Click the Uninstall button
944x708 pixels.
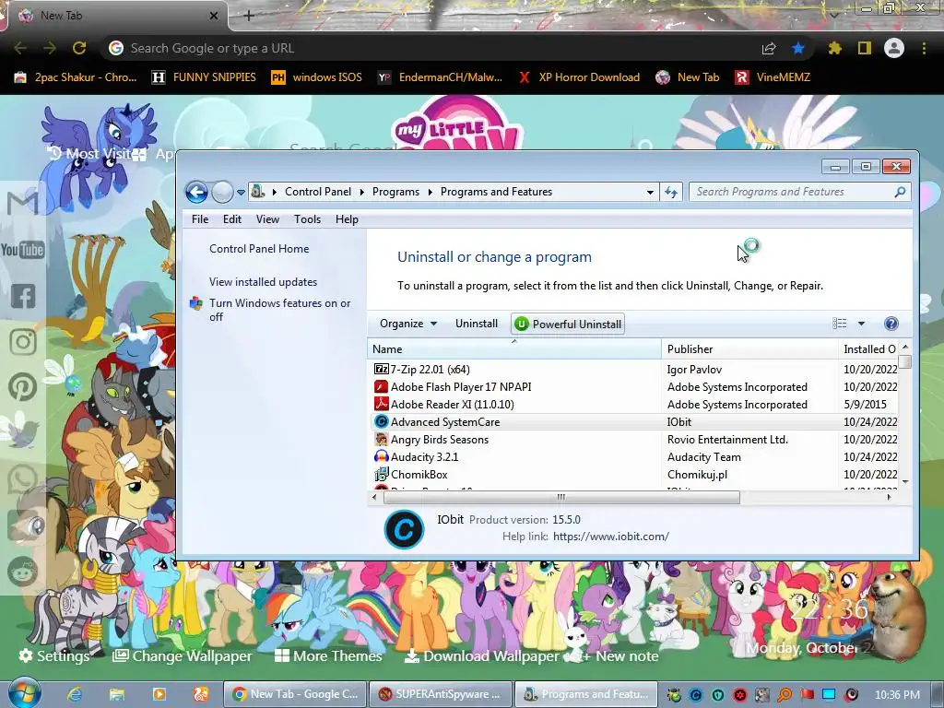(477, 324)
